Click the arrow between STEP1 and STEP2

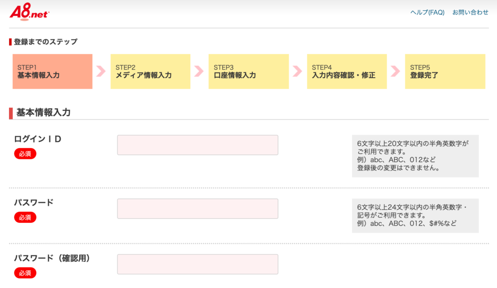tap(101, 71)
